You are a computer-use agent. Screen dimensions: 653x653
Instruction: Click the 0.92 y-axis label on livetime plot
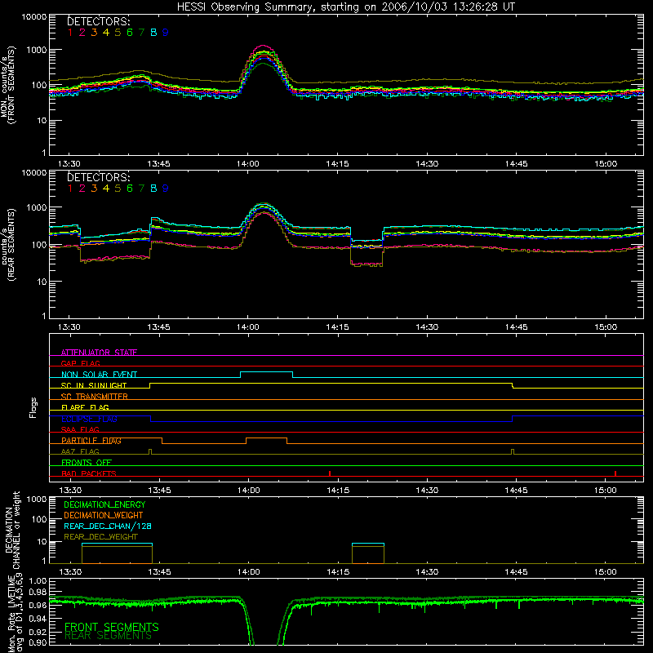click(x=38, y=630)
